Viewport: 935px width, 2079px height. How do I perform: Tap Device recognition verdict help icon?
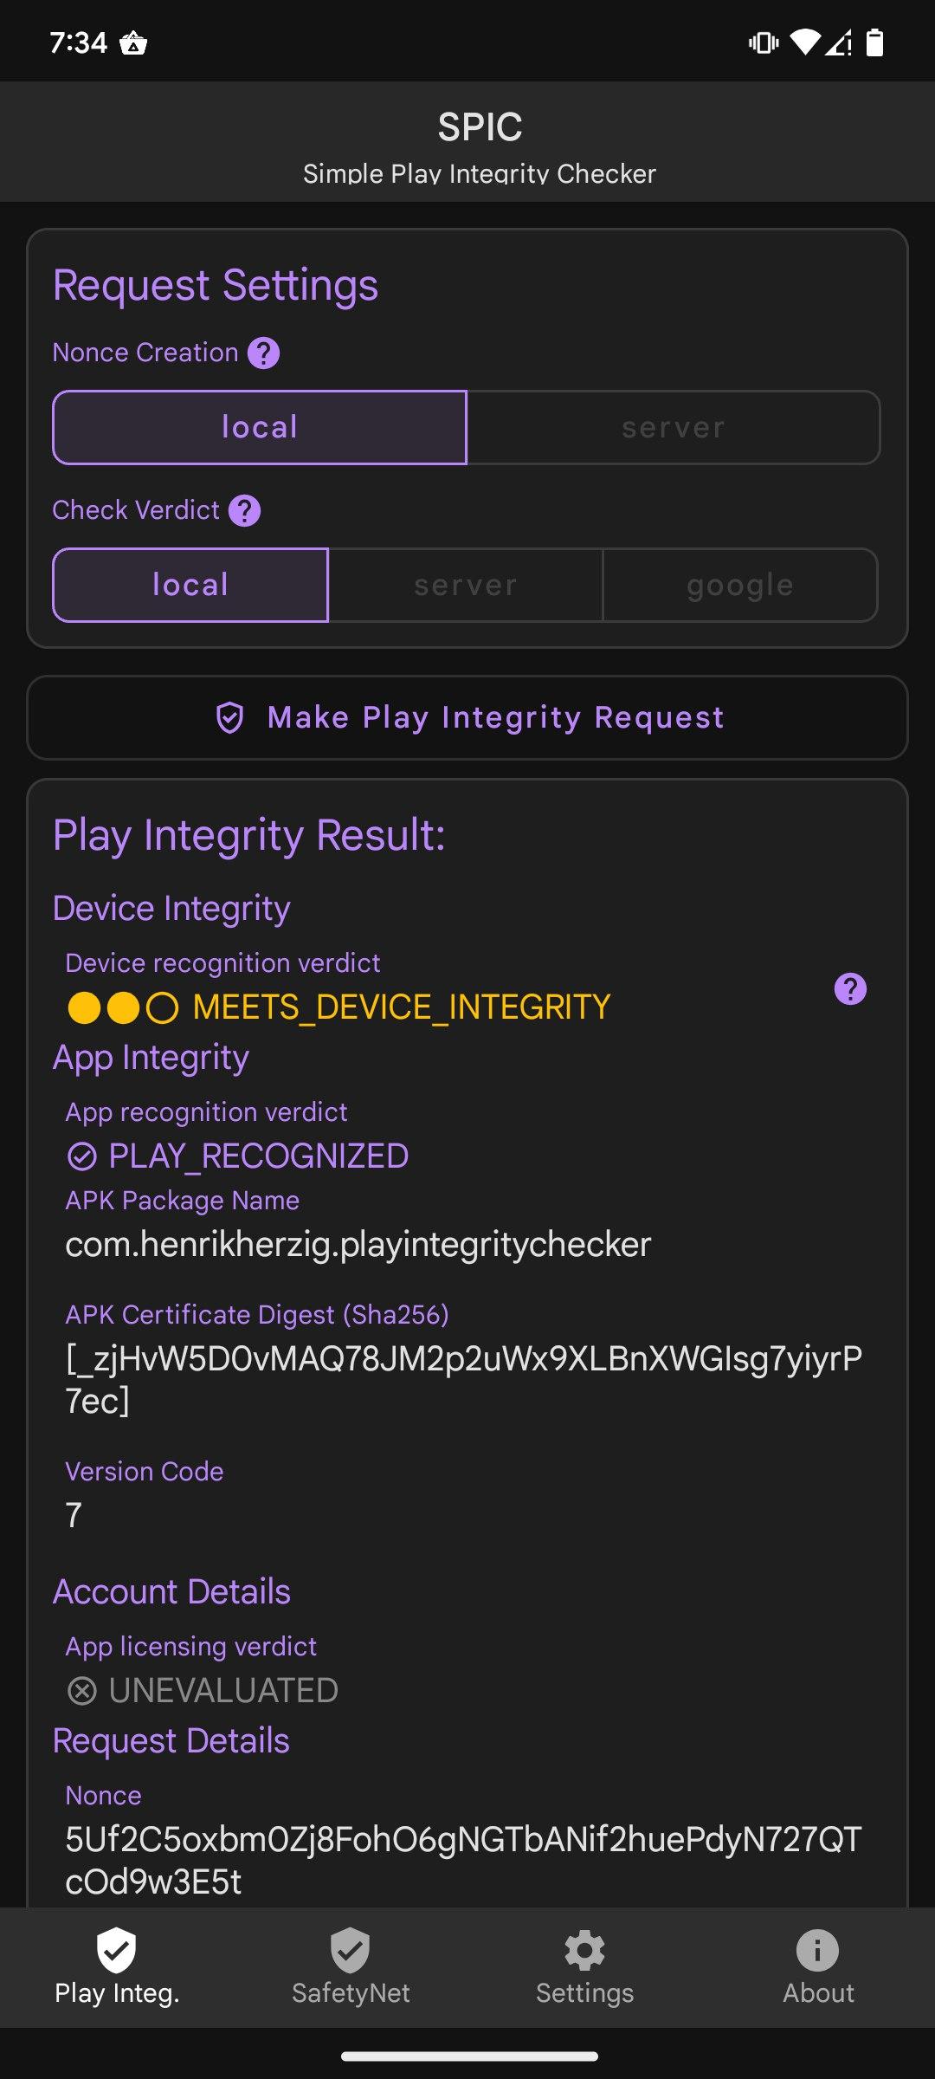pyautogui.click(x=850, y=989)
